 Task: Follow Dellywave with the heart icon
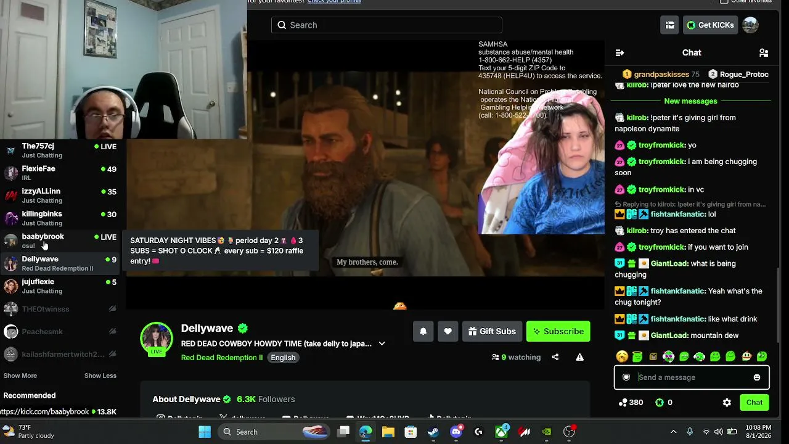(448, 331)
